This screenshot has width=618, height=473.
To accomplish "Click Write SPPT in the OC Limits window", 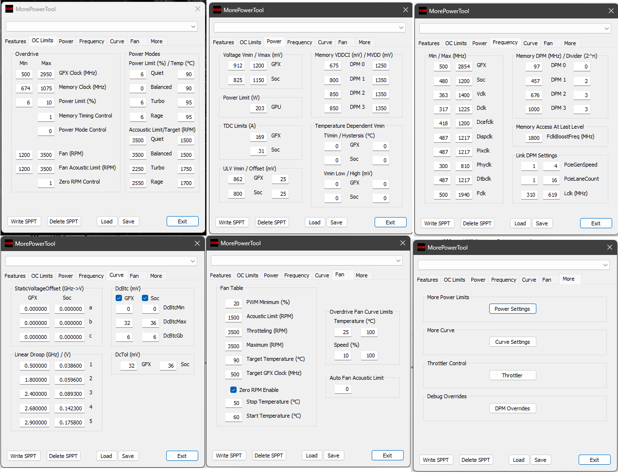I will (x=24, y=221).
